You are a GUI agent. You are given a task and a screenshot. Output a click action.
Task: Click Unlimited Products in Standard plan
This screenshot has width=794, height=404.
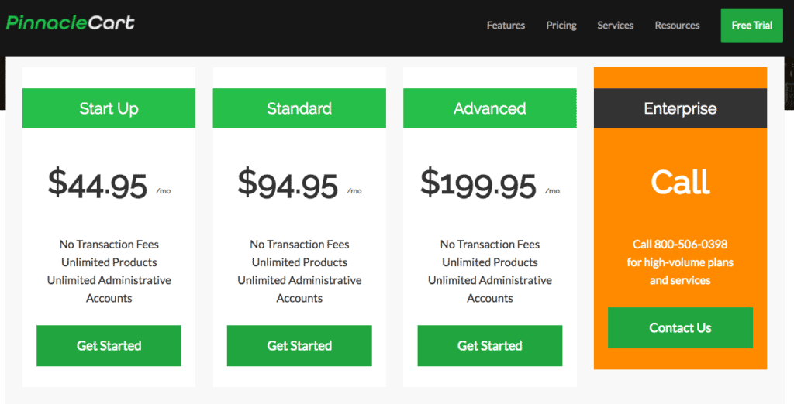pos(299,262)
